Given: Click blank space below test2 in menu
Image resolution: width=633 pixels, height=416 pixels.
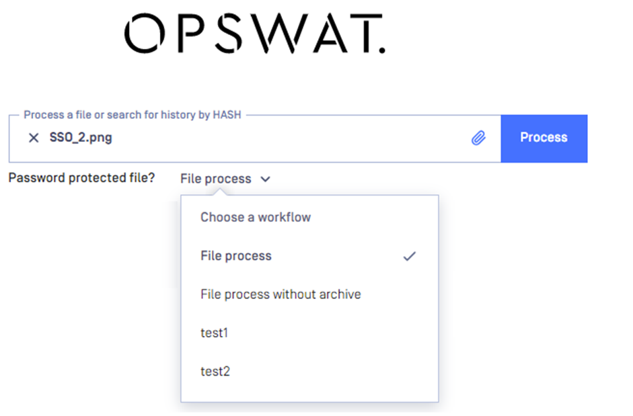Looking at the screenshot, I should pyautogui.click(x=309, y=394).
